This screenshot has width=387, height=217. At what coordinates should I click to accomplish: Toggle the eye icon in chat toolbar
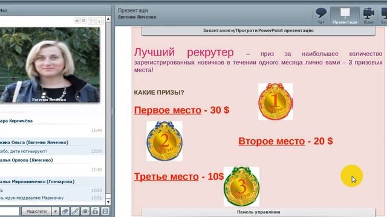click(85, 212)
